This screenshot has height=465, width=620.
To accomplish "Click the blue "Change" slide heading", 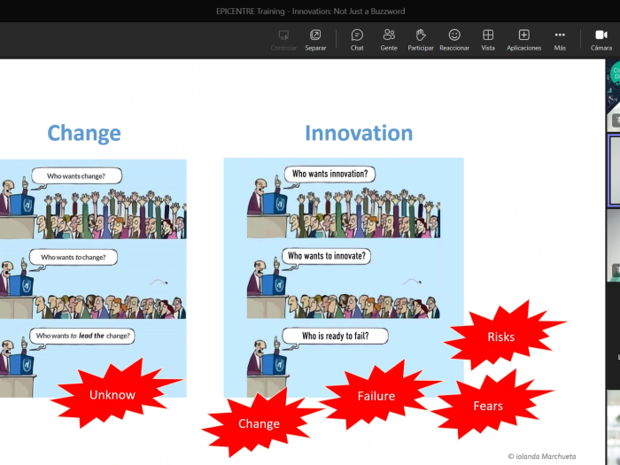I will tap(84, 133).
